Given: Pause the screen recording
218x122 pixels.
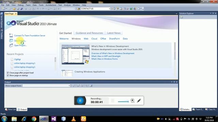Looking at the screenshot, I should point(80,100).
